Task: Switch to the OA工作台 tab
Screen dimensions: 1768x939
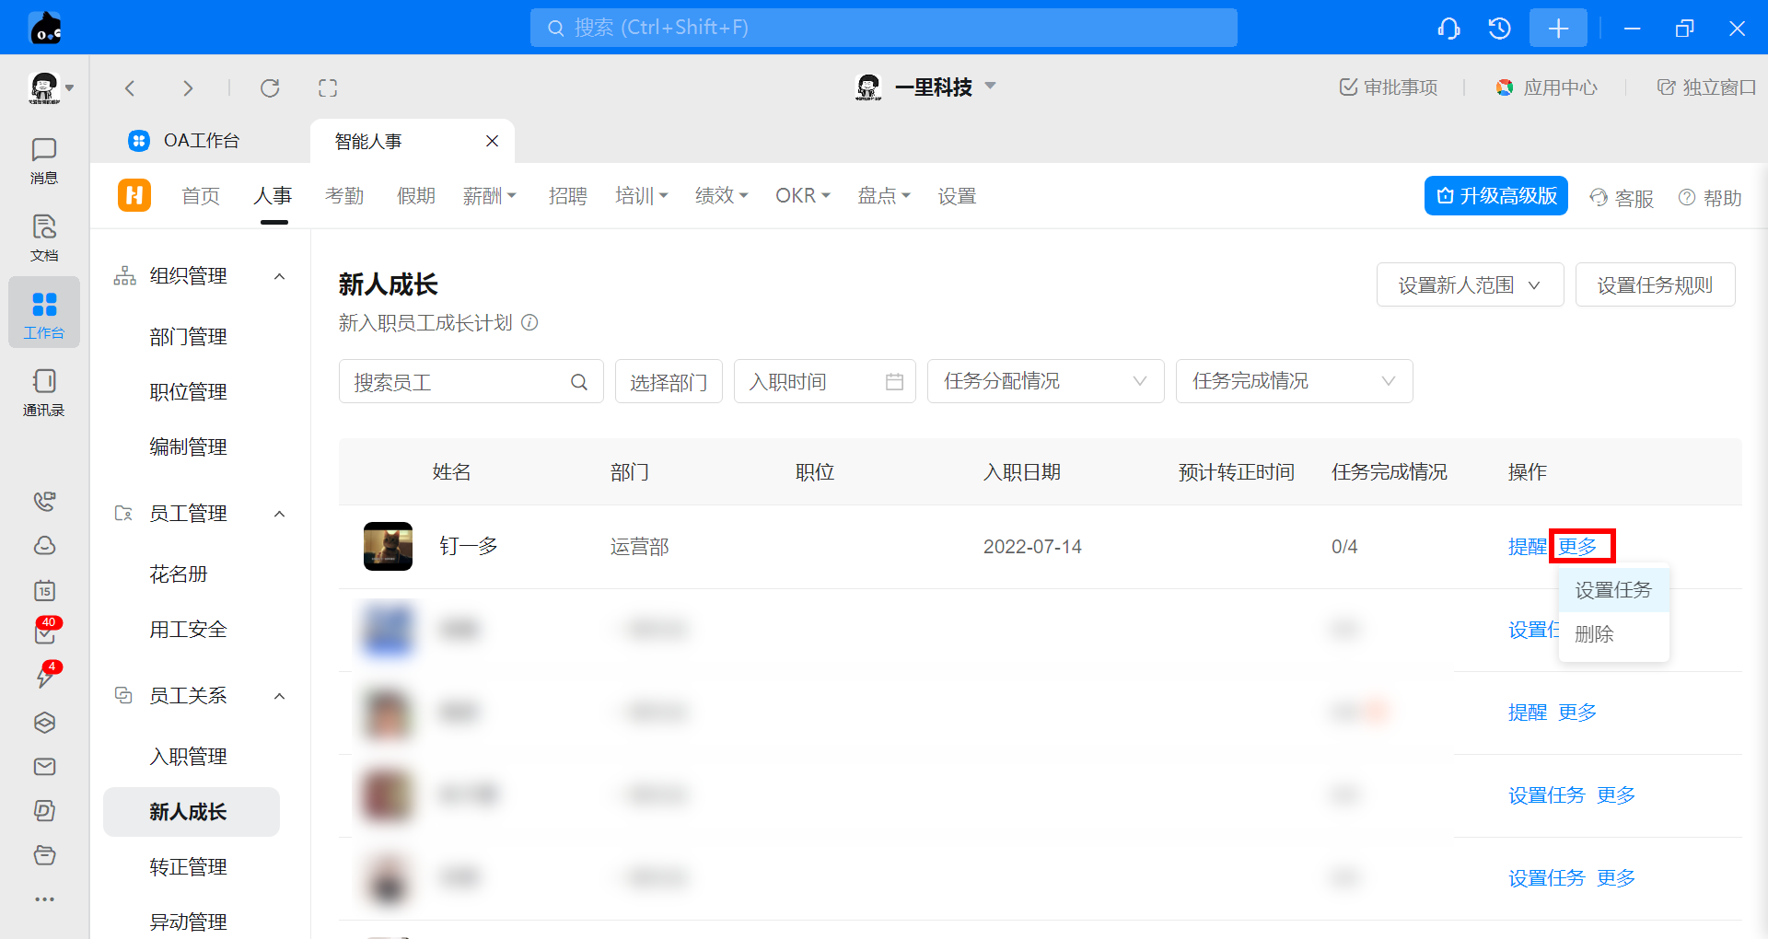Action: coord(201,141)
